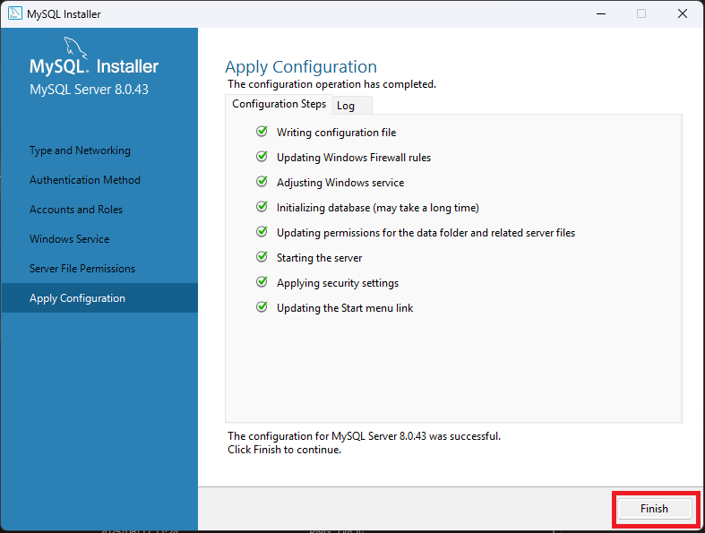
Task: Click the 'Apply Configuration' page heading
Action: [301, 67]
